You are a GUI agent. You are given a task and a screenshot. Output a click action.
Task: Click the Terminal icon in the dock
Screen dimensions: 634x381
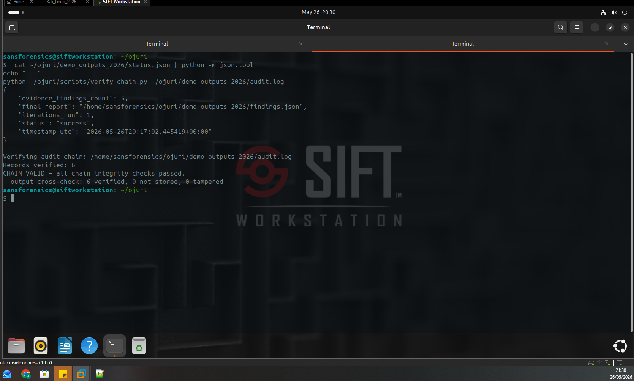coord(114,346)
